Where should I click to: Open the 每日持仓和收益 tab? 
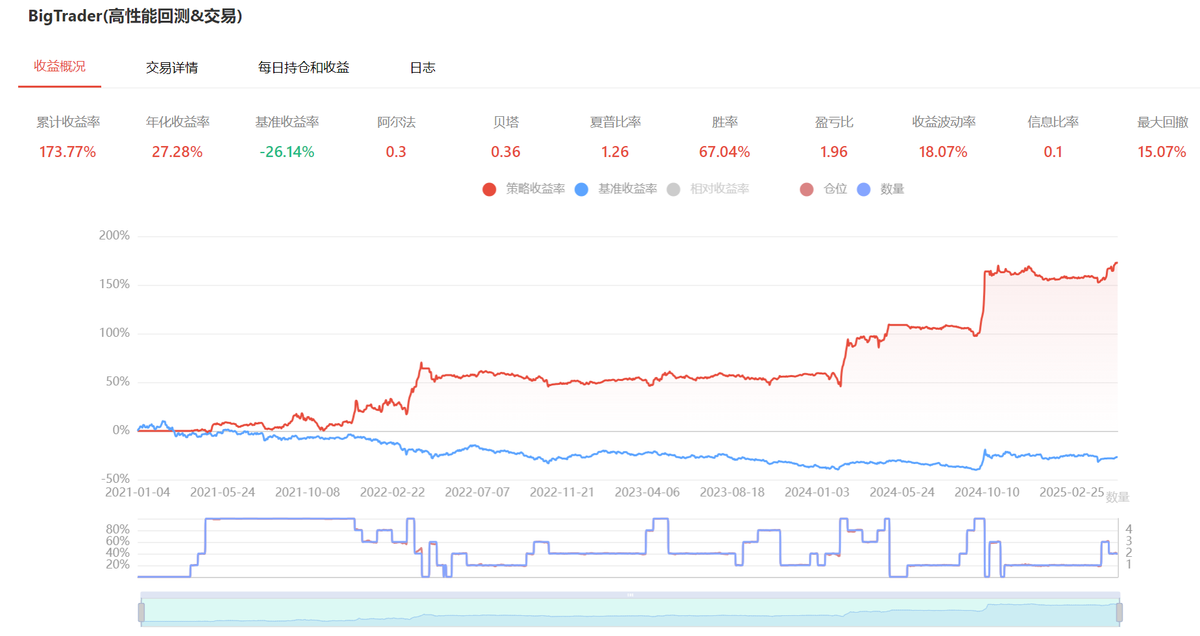(x=304, y=67)
